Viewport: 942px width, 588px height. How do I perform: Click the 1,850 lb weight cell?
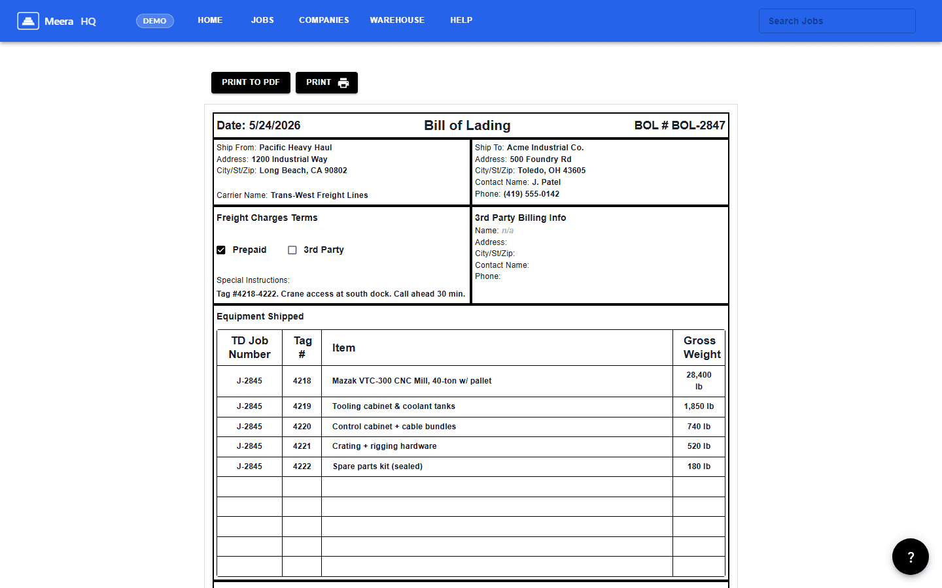(x=699, y=406)
